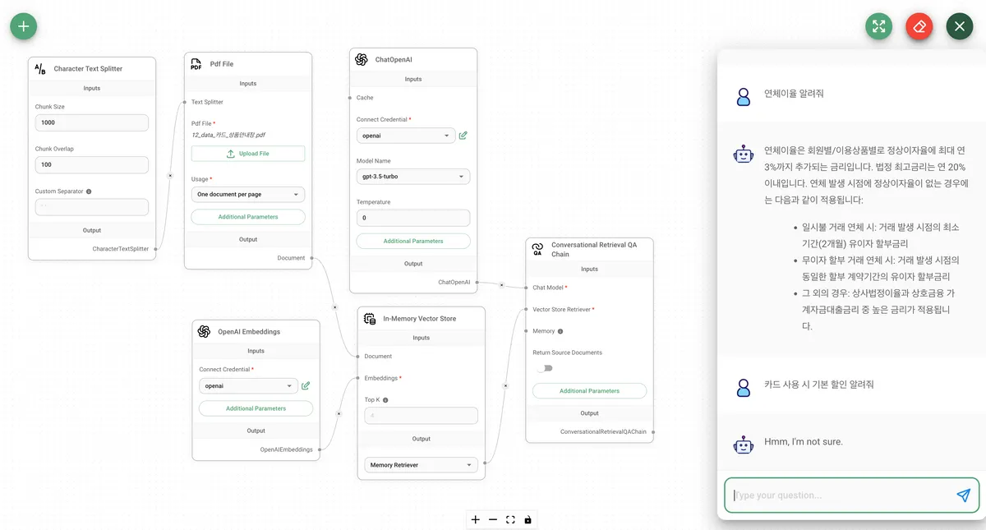Zoom in on the canvas with the plus control
This screenshot has height=530, width=986.
point(476,519)
